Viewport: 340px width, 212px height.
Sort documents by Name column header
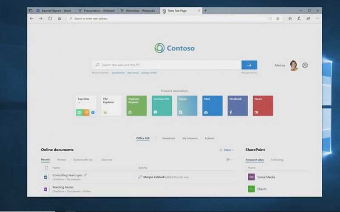(56, 168)
